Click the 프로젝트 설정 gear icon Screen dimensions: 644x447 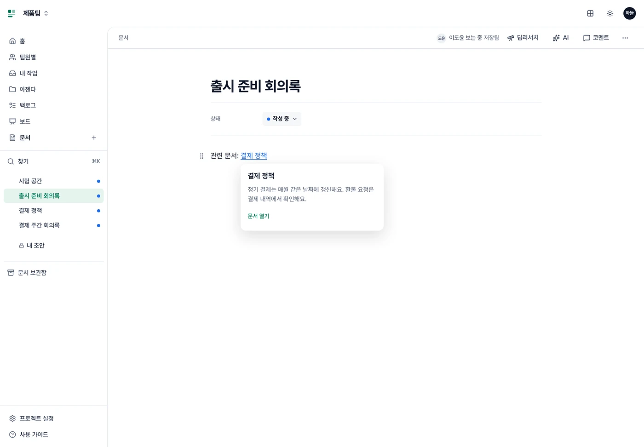tap(12, 418)
